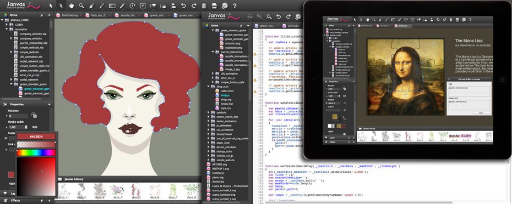
Task: Select the Pen drawing tool
Action: pyautogui.click(x=91, y=5)
